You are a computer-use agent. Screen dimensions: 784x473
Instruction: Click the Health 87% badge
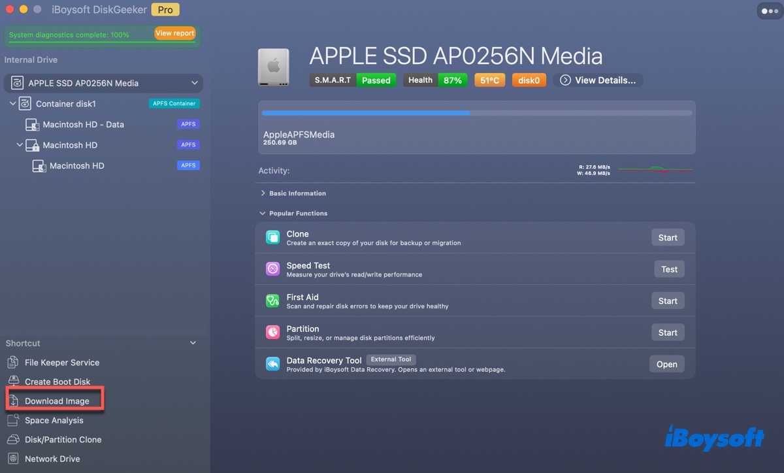point(434,80)
